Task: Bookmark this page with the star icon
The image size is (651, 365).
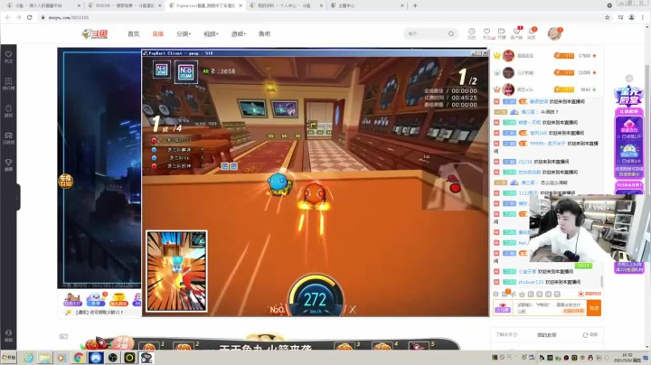Action: [x=607, y=17]
